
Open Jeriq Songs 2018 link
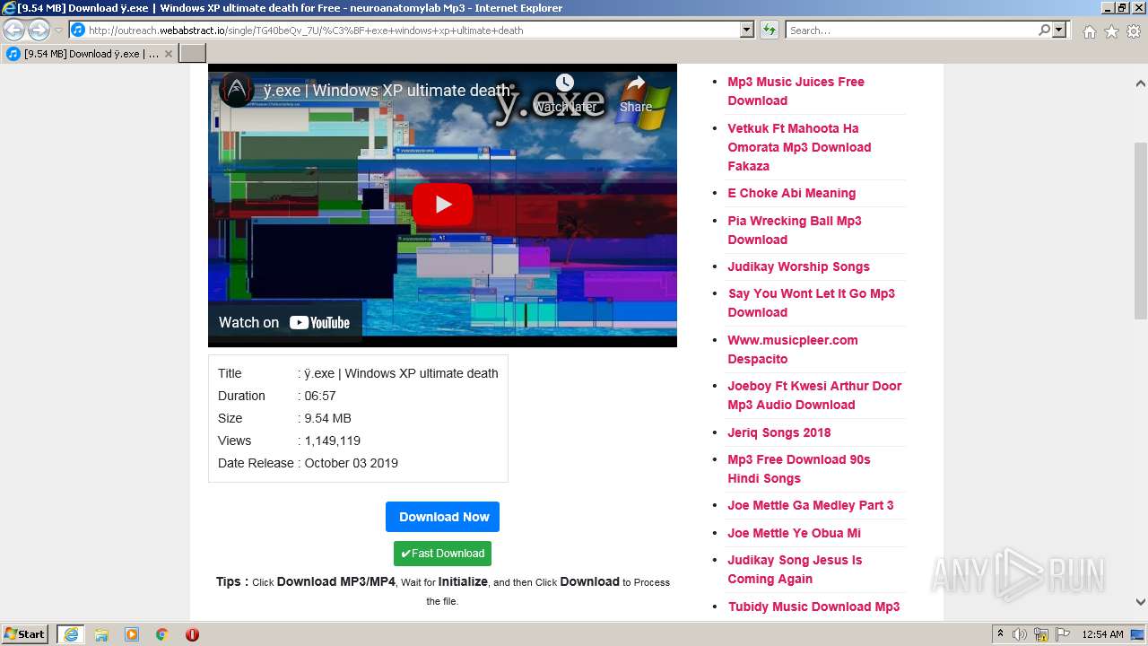778,432
